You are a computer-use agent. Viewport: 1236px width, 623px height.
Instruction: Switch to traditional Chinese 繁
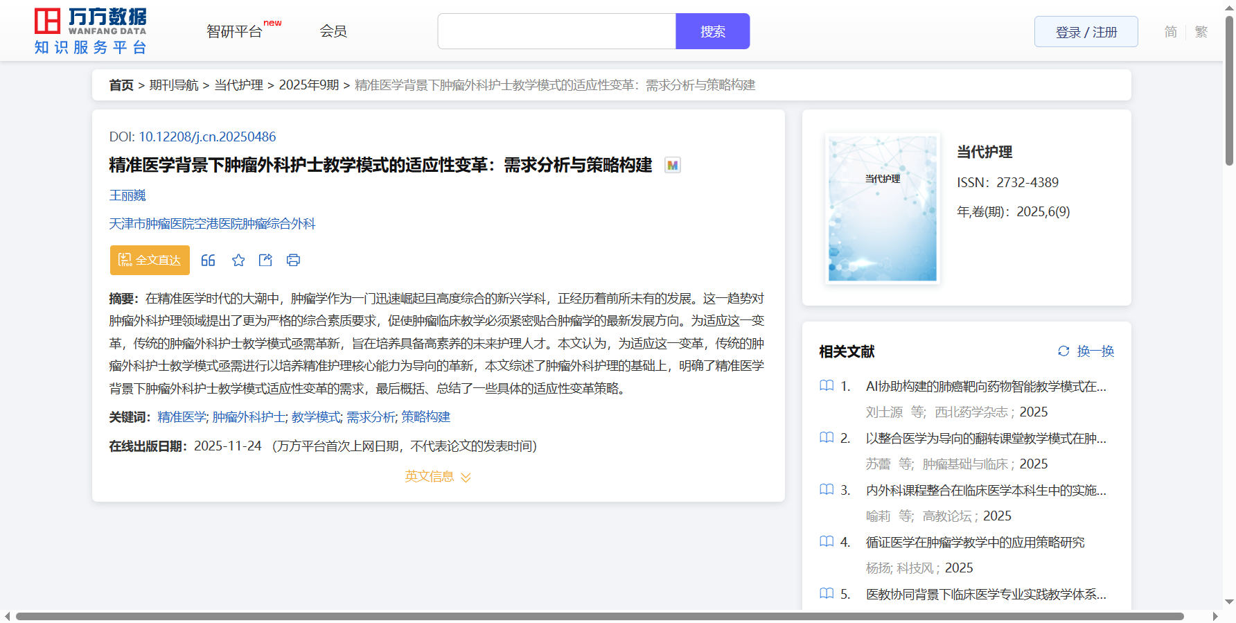point(1201,32)
